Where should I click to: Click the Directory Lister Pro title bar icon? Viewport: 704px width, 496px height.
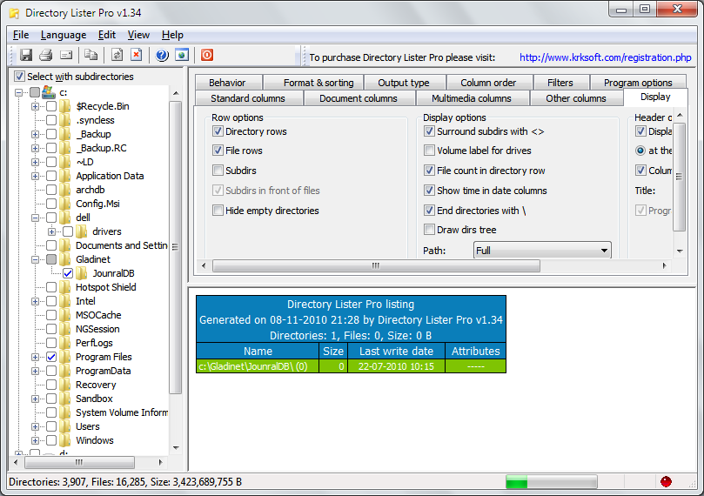[x=15, y=13]
